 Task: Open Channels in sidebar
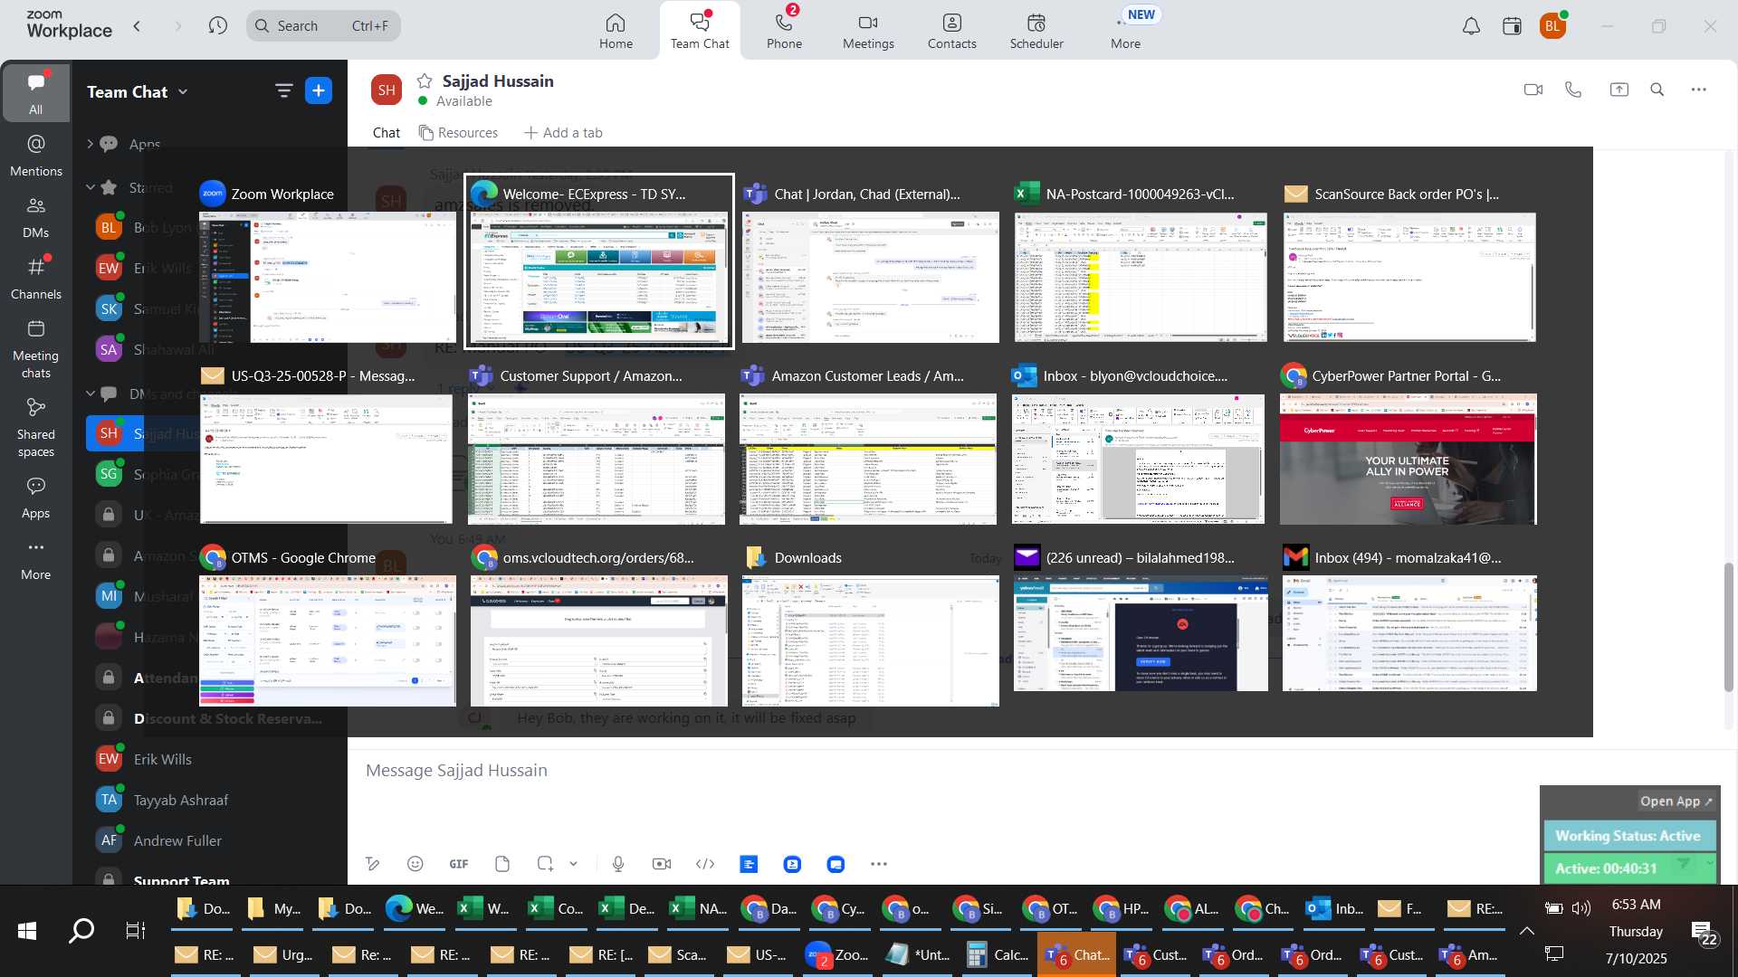(x=35, y=278)
